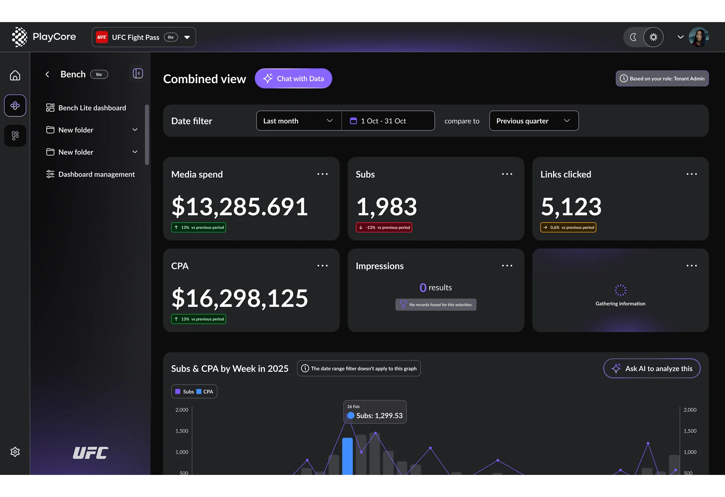Collapse the Bench sidebar panel icon
Viewport: 725px width, 497px height.
point(138,74)
